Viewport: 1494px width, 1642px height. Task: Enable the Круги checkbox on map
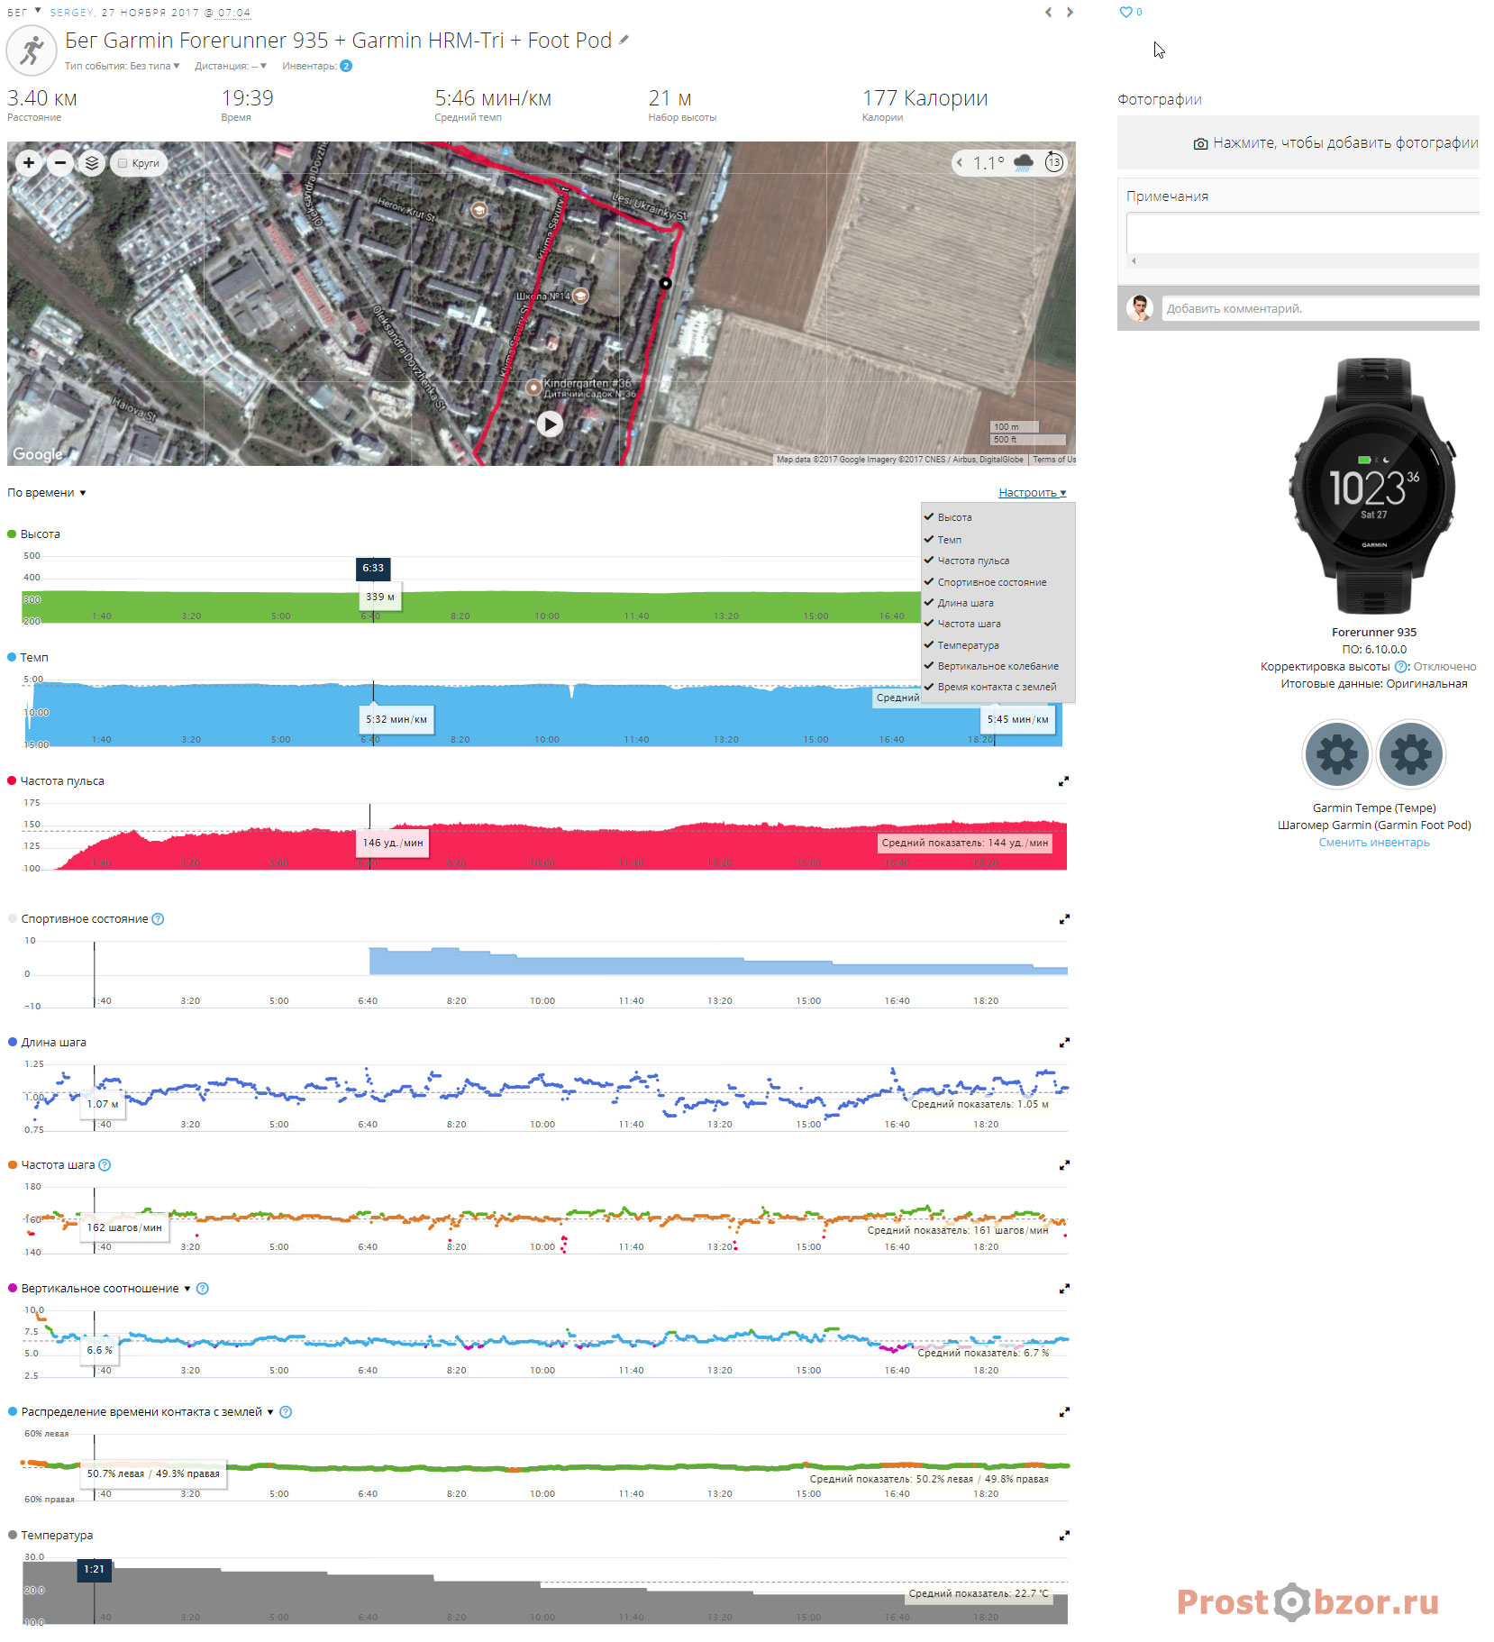[x=123, y=164]
